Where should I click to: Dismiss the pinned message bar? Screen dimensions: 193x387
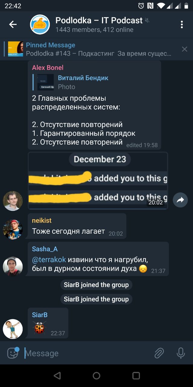click(185, 49)
